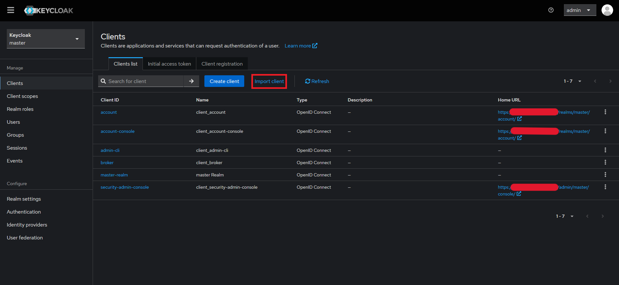Screen dimensions: 619x285
Task: Open the master-realm client link
Action: click(x=114, y=175)
